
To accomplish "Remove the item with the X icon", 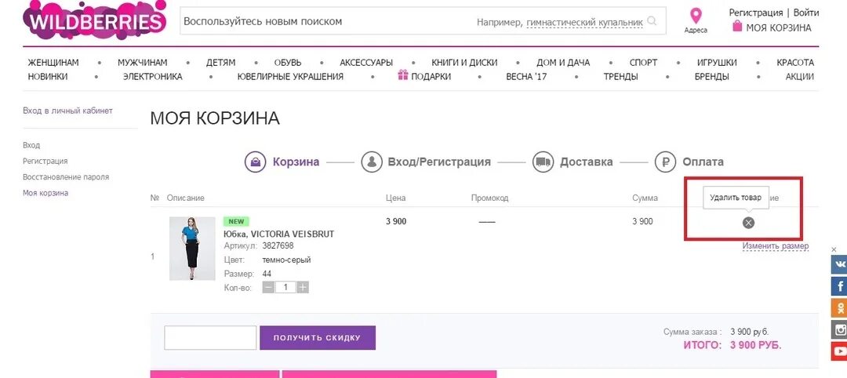I will (748, 223).
